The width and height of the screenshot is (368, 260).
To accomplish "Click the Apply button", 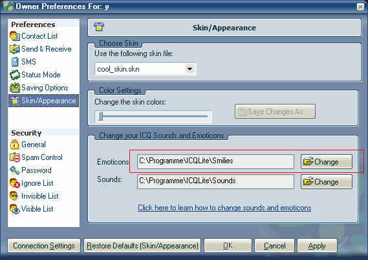I will [x=317, y=246].
